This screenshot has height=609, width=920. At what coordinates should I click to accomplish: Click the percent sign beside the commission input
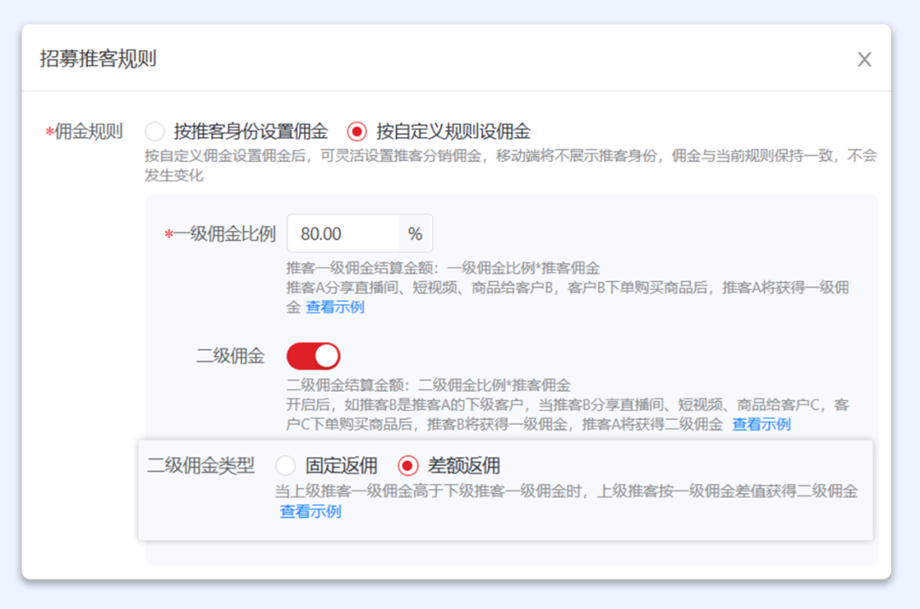(415, 233)
